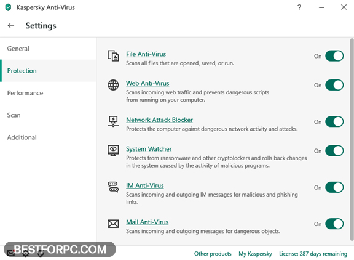The image size is (354, 260).
Task: Open the My Kaspersky link
Action: 255,254
